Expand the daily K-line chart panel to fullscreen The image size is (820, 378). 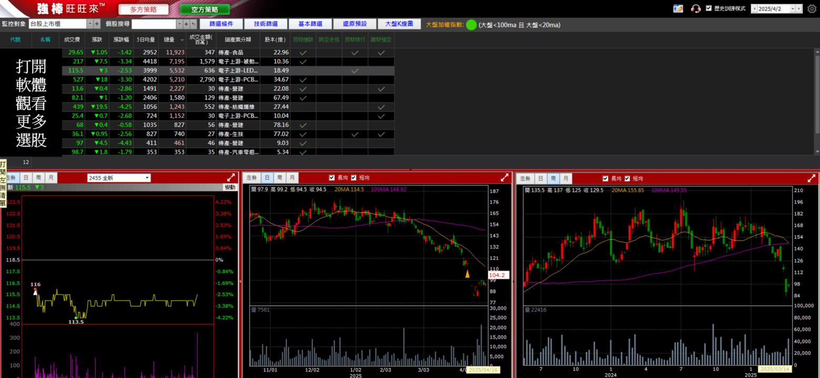coord(504,177)
